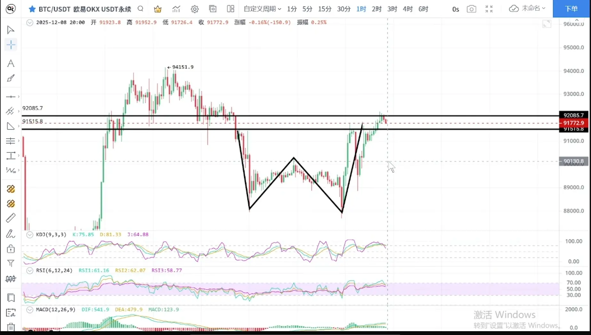
Task: Click the cloud save icon
Action: (514, 9)
